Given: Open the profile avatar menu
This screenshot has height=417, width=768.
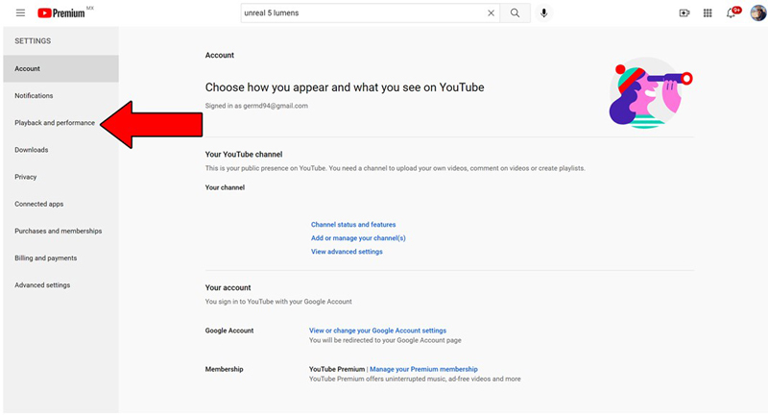Looking at the screenshot, I should point(757,13).
